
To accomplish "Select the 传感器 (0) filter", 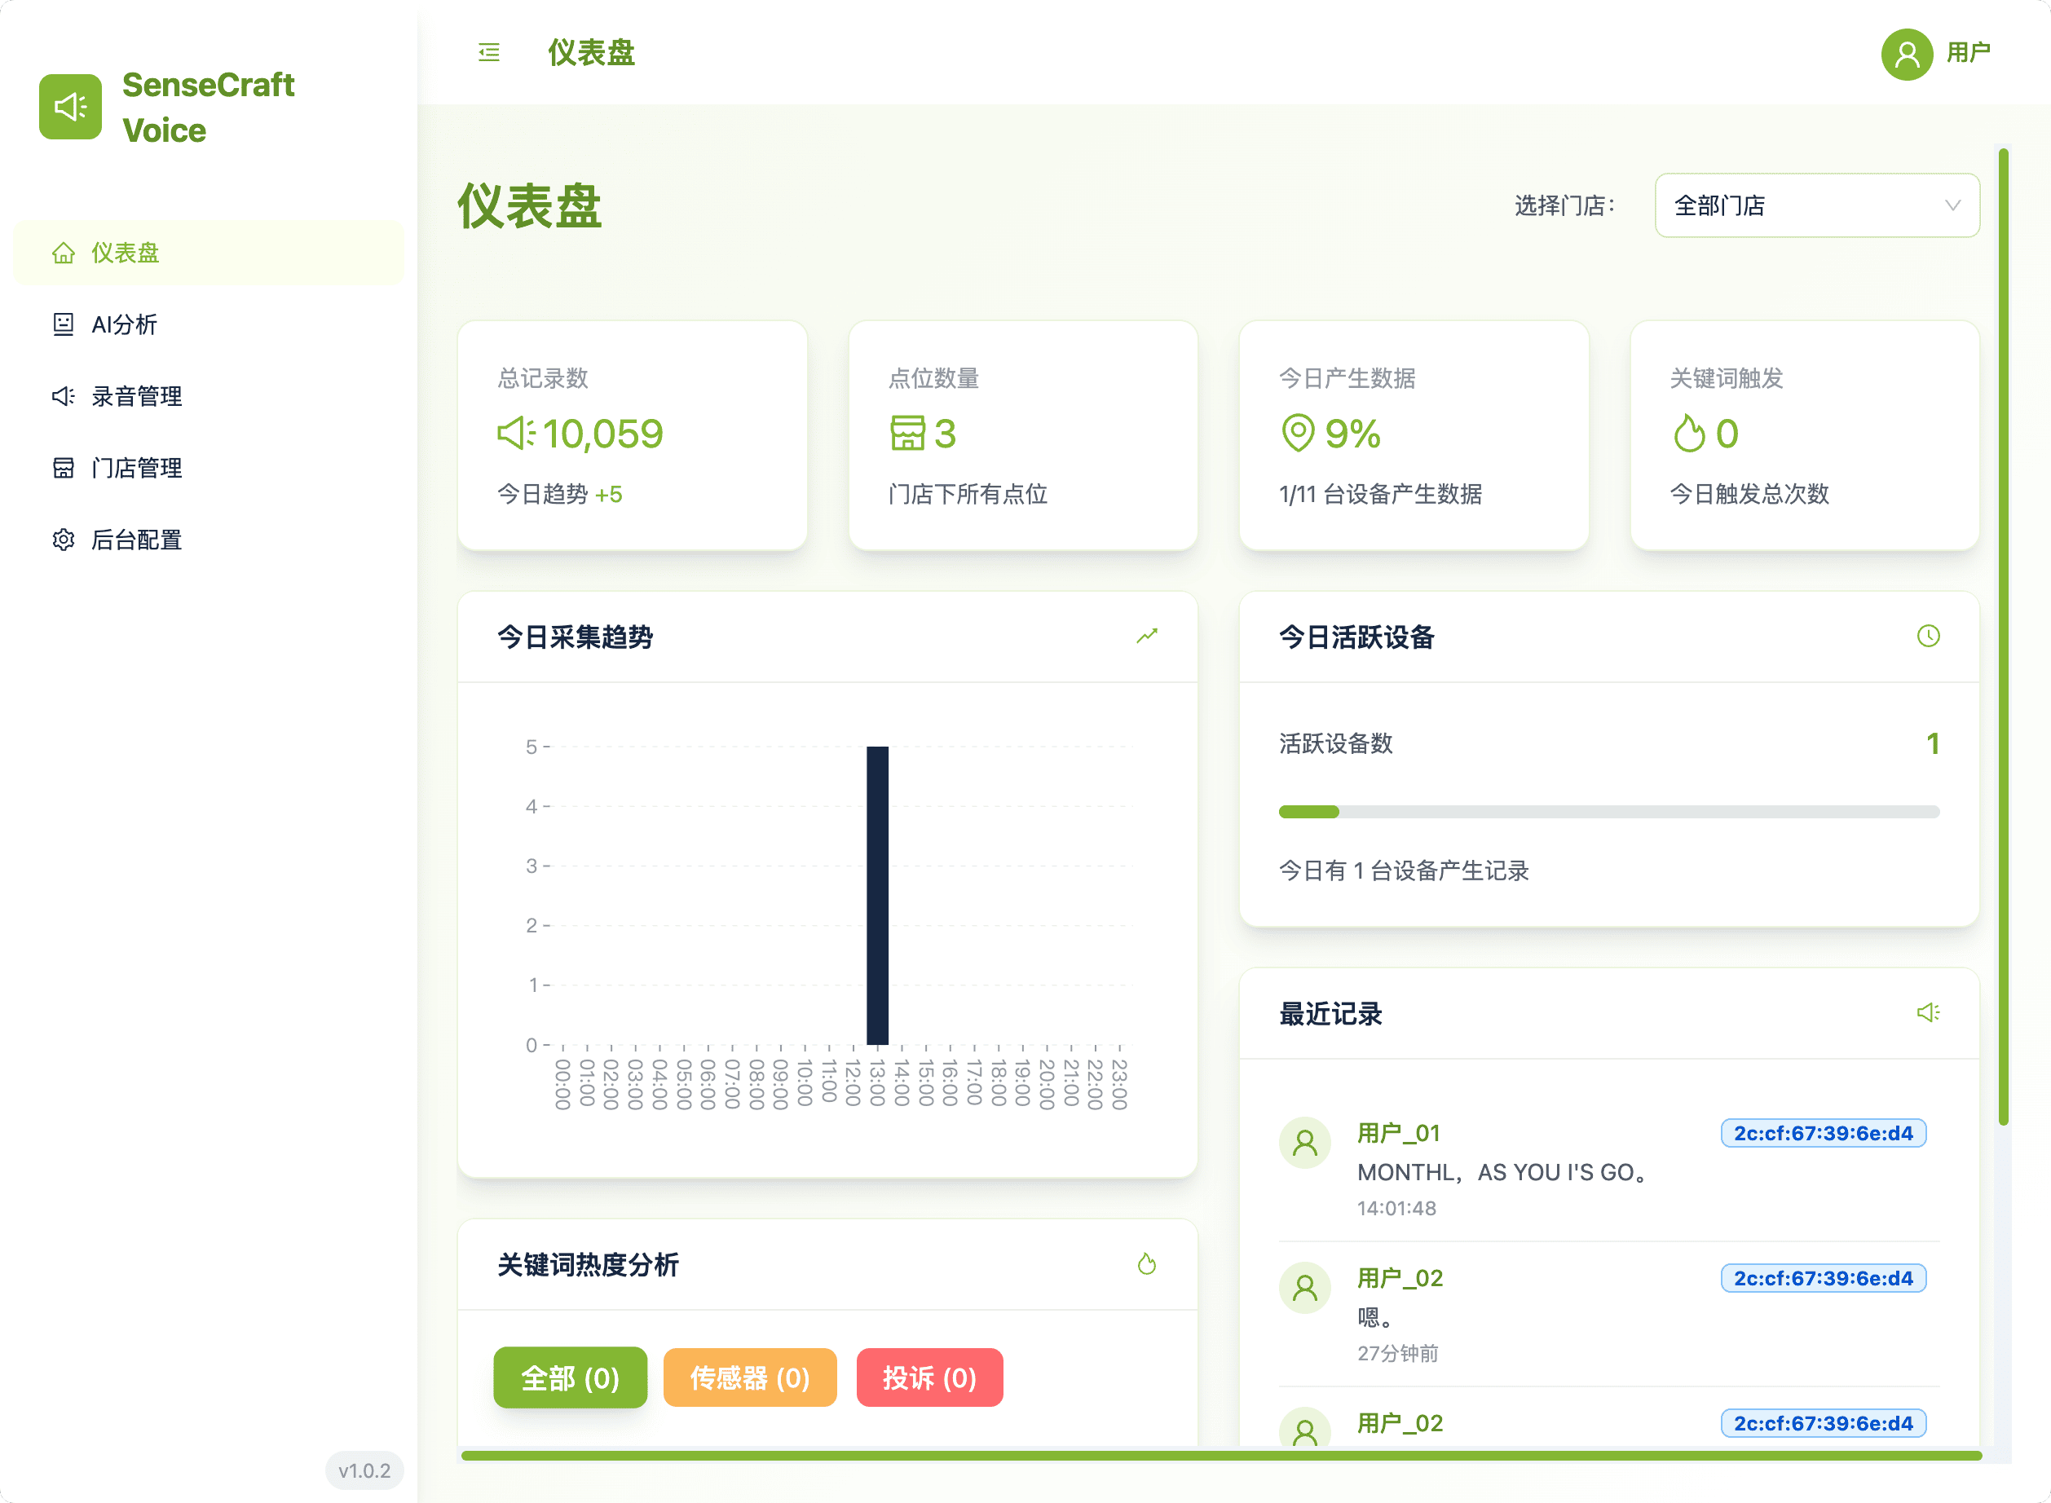I will tap(749, 1377).
